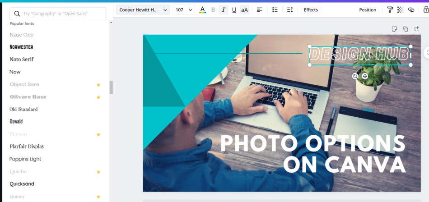Duplicate the page

coord(406,29)
